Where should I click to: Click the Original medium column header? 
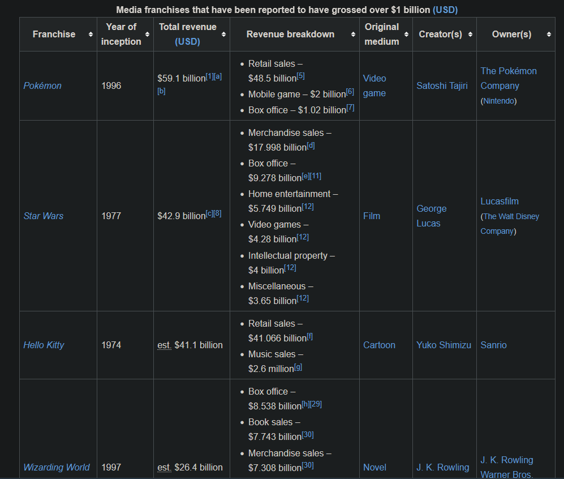click(x=386, y=34)
